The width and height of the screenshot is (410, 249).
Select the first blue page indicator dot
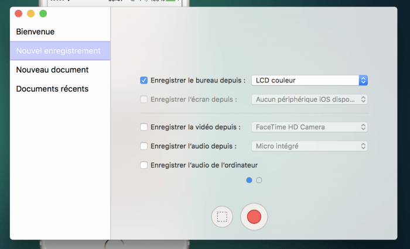point(250,180)
